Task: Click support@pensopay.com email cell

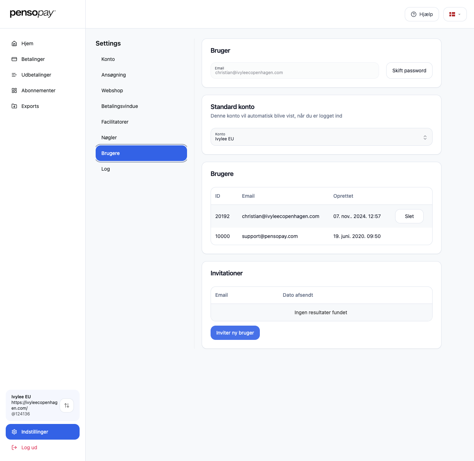Action: (270, 236)
